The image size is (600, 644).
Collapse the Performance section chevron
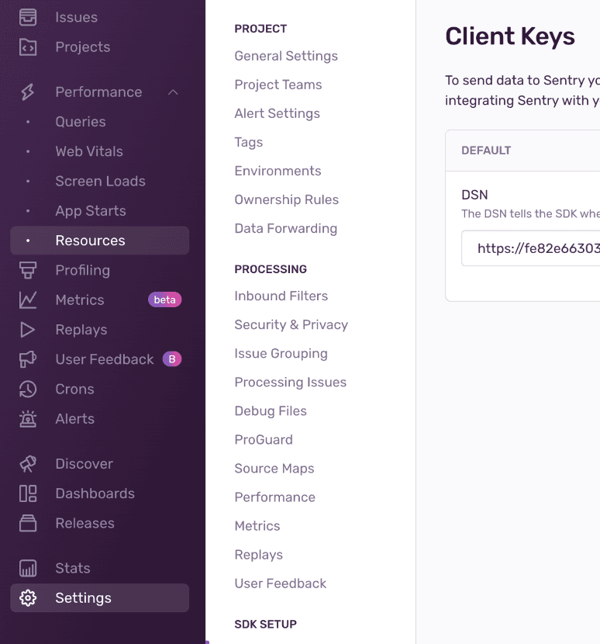[173, 92]
